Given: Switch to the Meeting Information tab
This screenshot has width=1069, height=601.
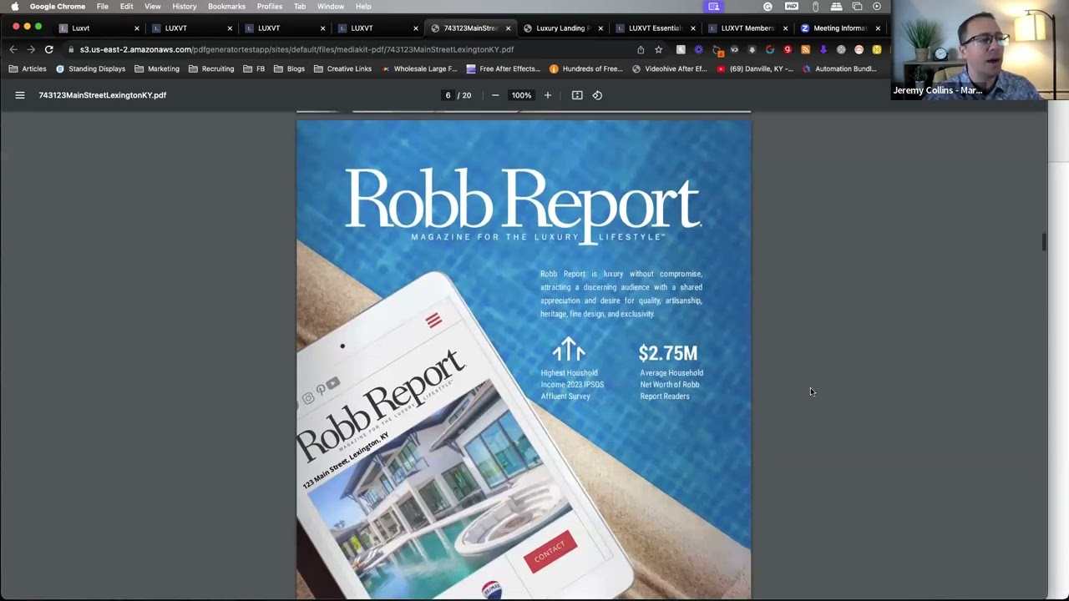Looking at the screenshot, I should pos(840,28).
